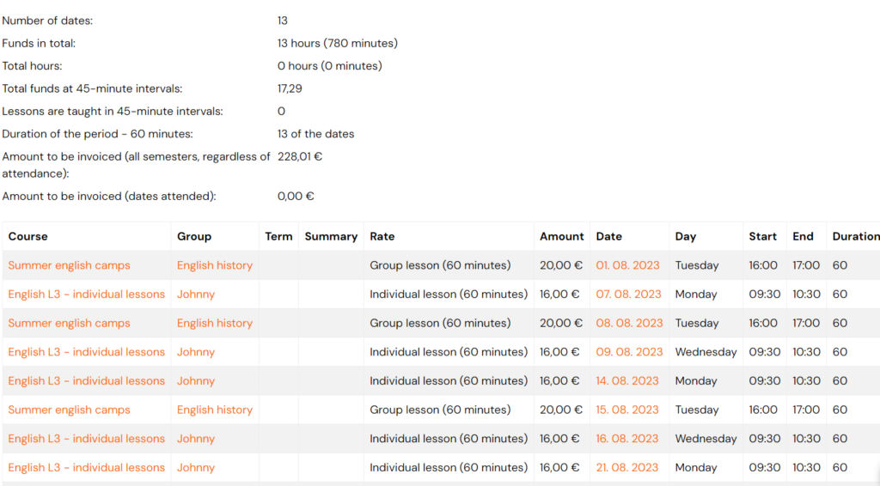Click the Amount column header
The width and height of the screenshot is (880, 486).
point(562,236)
